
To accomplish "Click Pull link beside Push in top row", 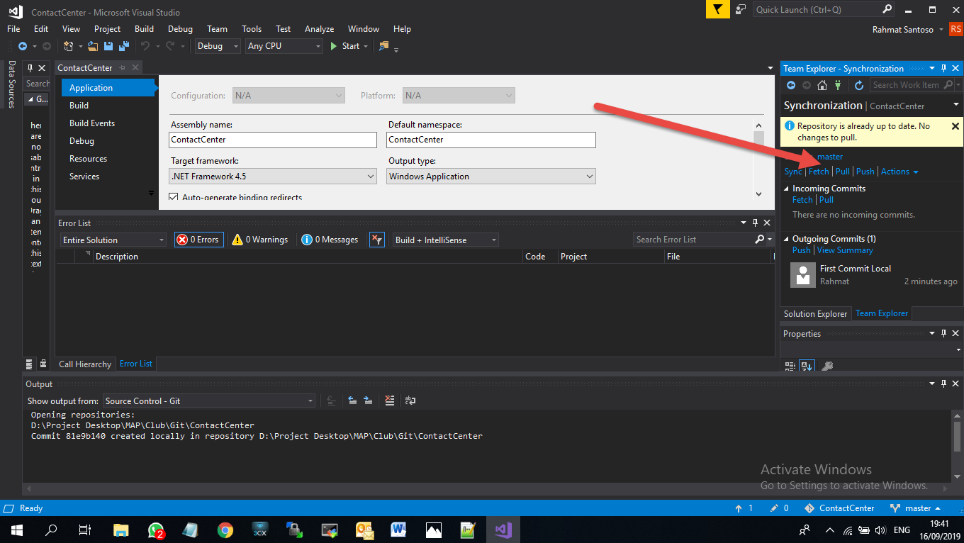I will coord(842,172).
